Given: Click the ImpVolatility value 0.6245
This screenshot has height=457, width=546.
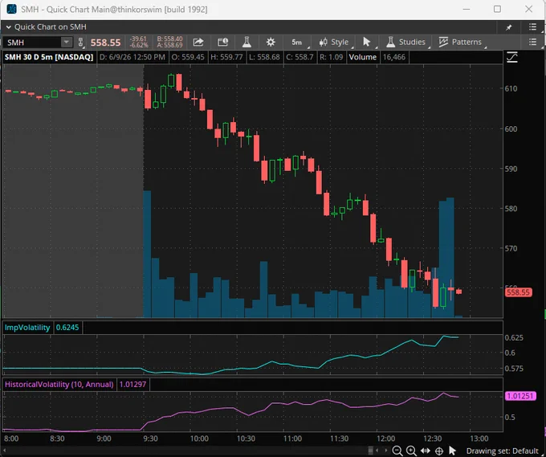Looking at the screenshot, I should pos(67,328).
